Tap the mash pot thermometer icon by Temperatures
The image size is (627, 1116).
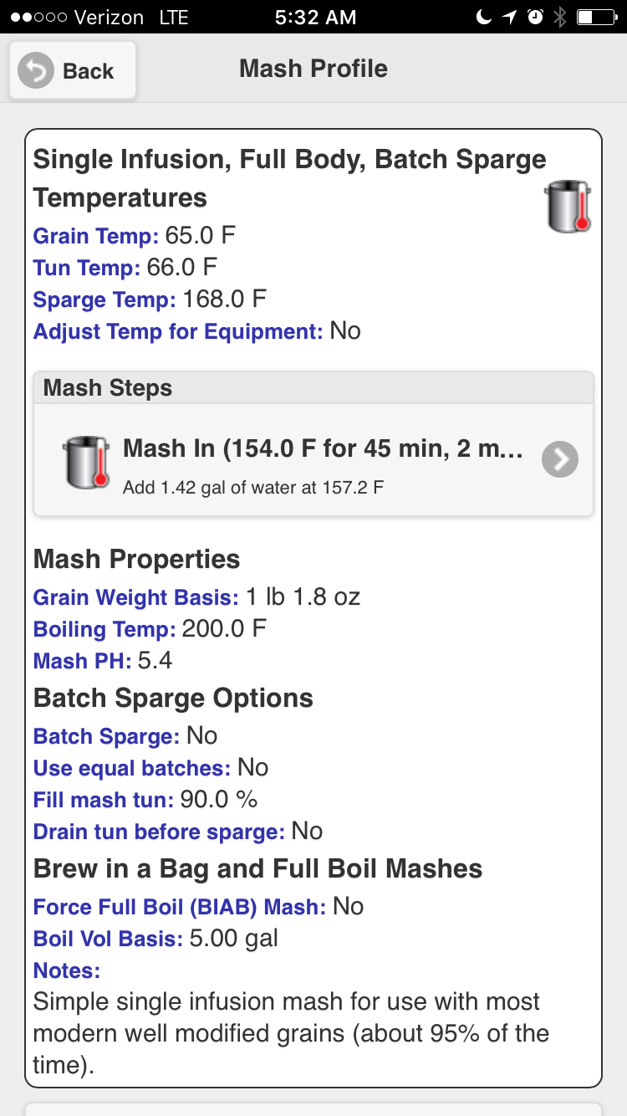[568, 207]
